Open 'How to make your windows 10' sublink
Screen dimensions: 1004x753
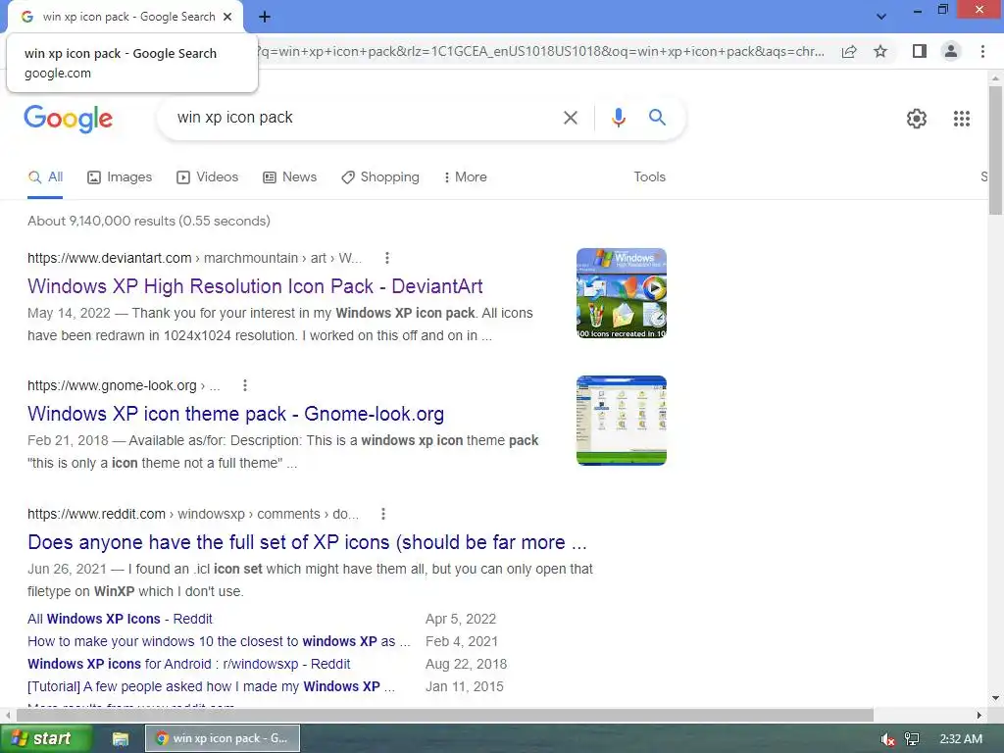219,641
